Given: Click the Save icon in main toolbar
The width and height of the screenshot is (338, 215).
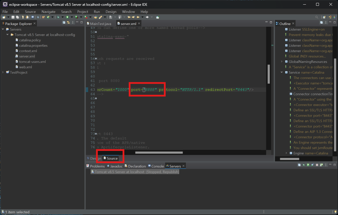Looking at the screenshot, I should click(13, 17).
